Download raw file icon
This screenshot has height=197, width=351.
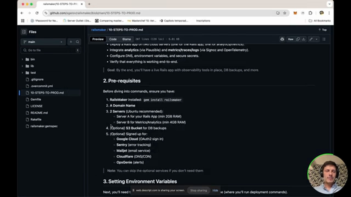click(x=304, y=39)
